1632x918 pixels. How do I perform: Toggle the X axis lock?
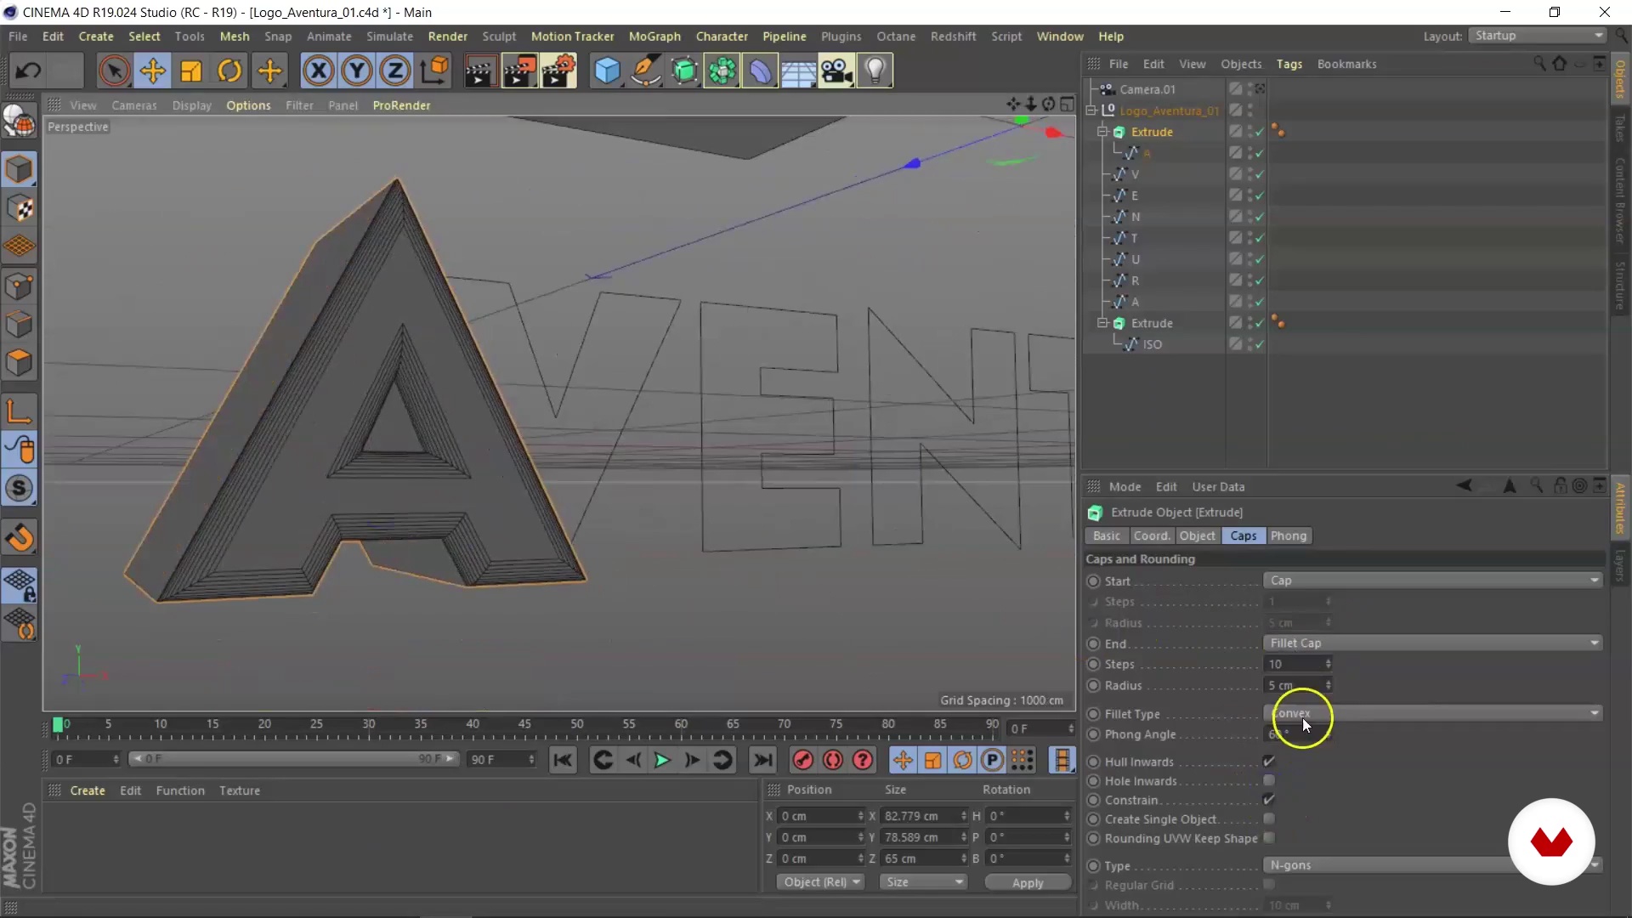click(x=319, y=71)
